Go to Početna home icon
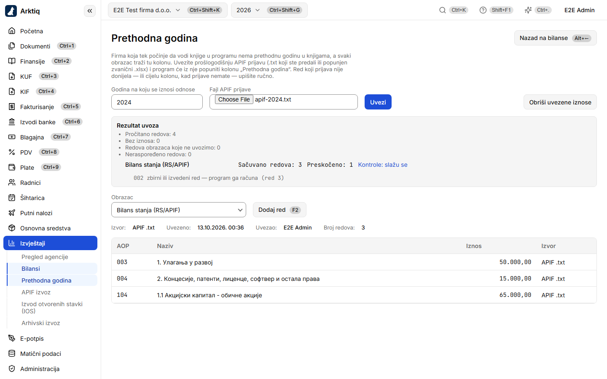 pyautogui.click(x=12, y=31)
